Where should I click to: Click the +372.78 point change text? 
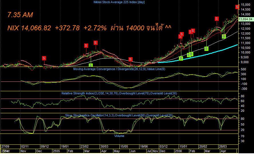pyautogui.click(x=67, y=28)
